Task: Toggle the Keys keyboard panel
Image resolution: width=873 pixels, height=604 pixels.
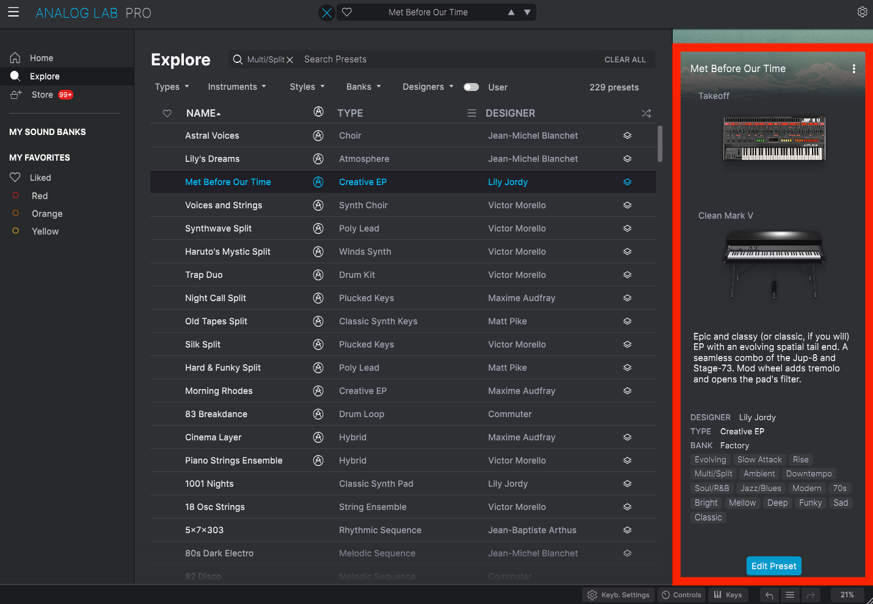Action: click(x=728, y=595)
